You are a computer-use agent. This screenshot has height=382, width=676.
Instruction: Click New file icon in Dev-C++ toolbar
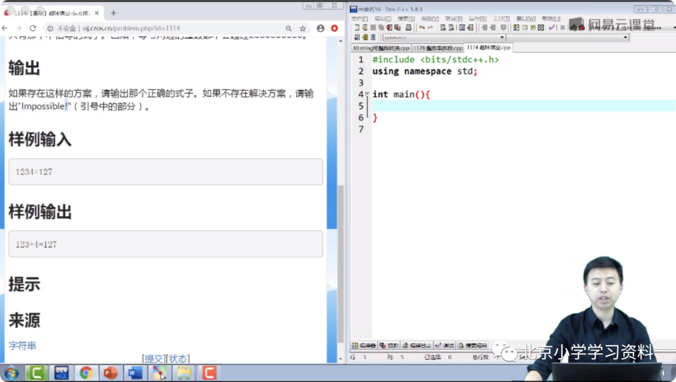pos(357,28)
